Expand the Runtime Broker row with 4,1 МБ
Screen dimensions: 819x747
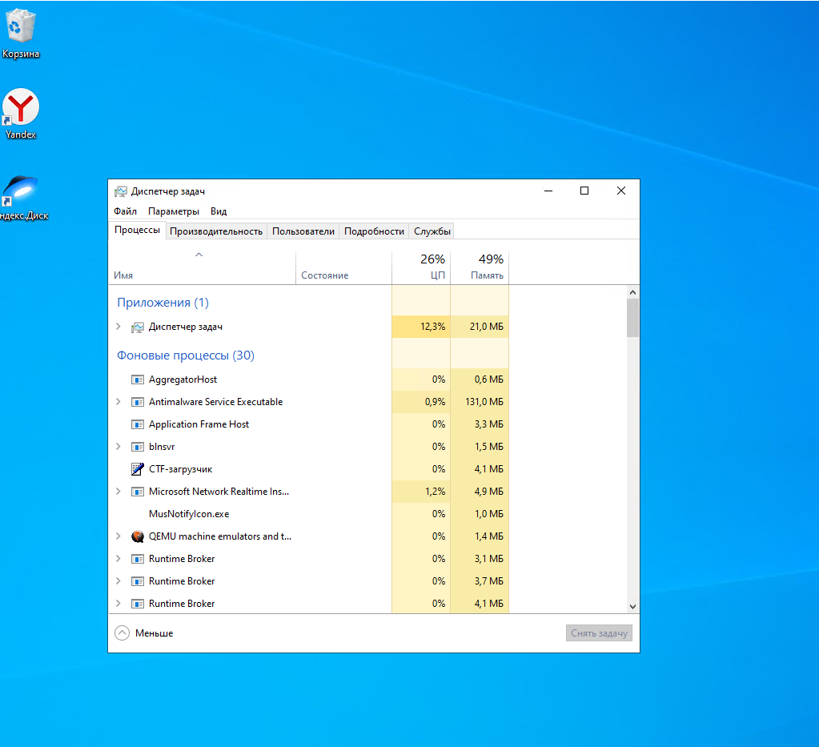(118, 604)
